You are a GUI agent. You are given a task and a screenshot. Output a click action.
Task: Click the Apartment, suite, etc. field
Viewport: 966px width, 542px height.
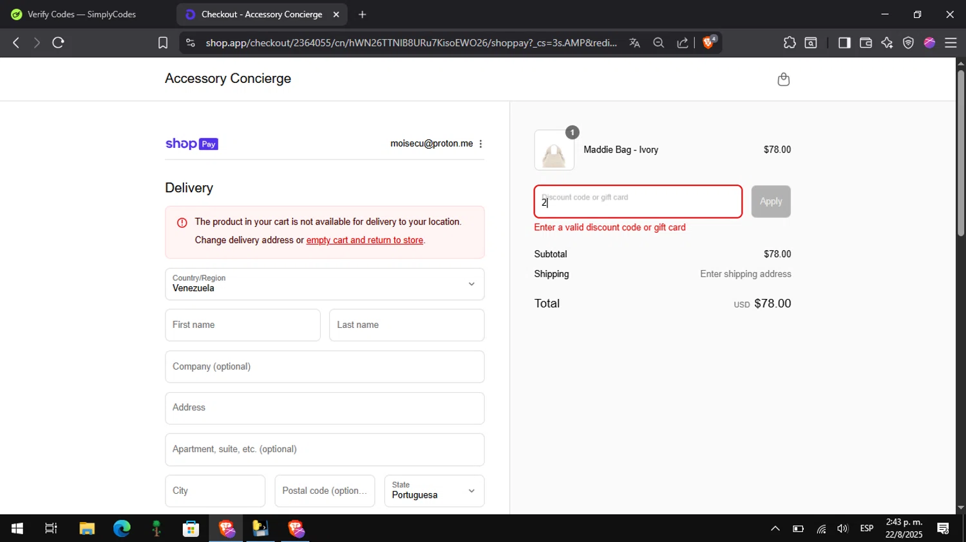click(325, 449)
